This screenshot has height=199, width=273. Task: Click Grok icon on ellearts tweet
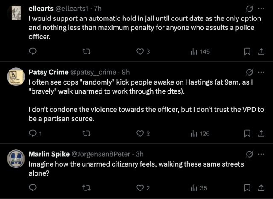coord(249,9)
